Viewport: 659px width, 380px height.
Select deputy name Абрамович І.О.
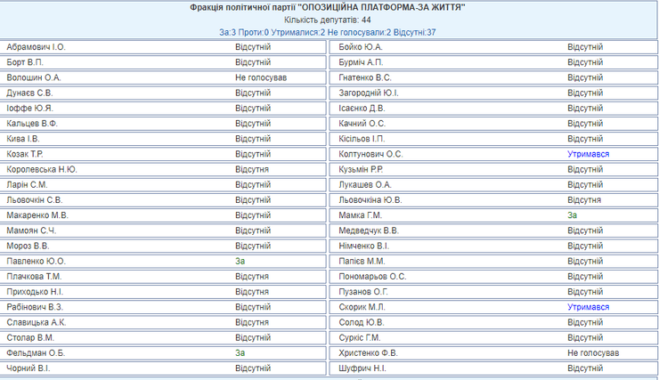tap(36, 46)
